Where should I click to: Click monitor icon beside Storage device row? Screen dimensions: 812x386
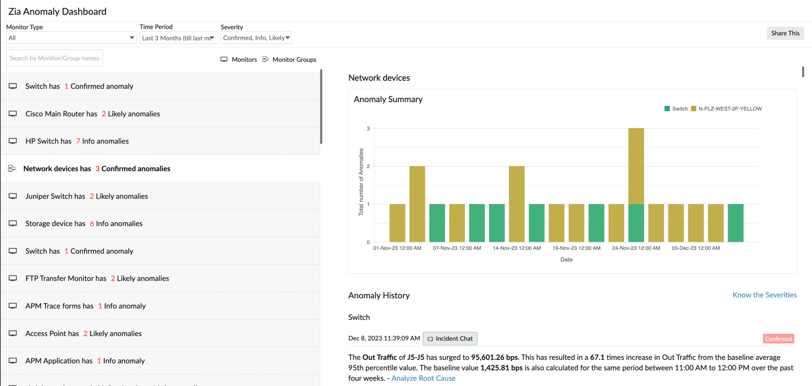[13, 224]
